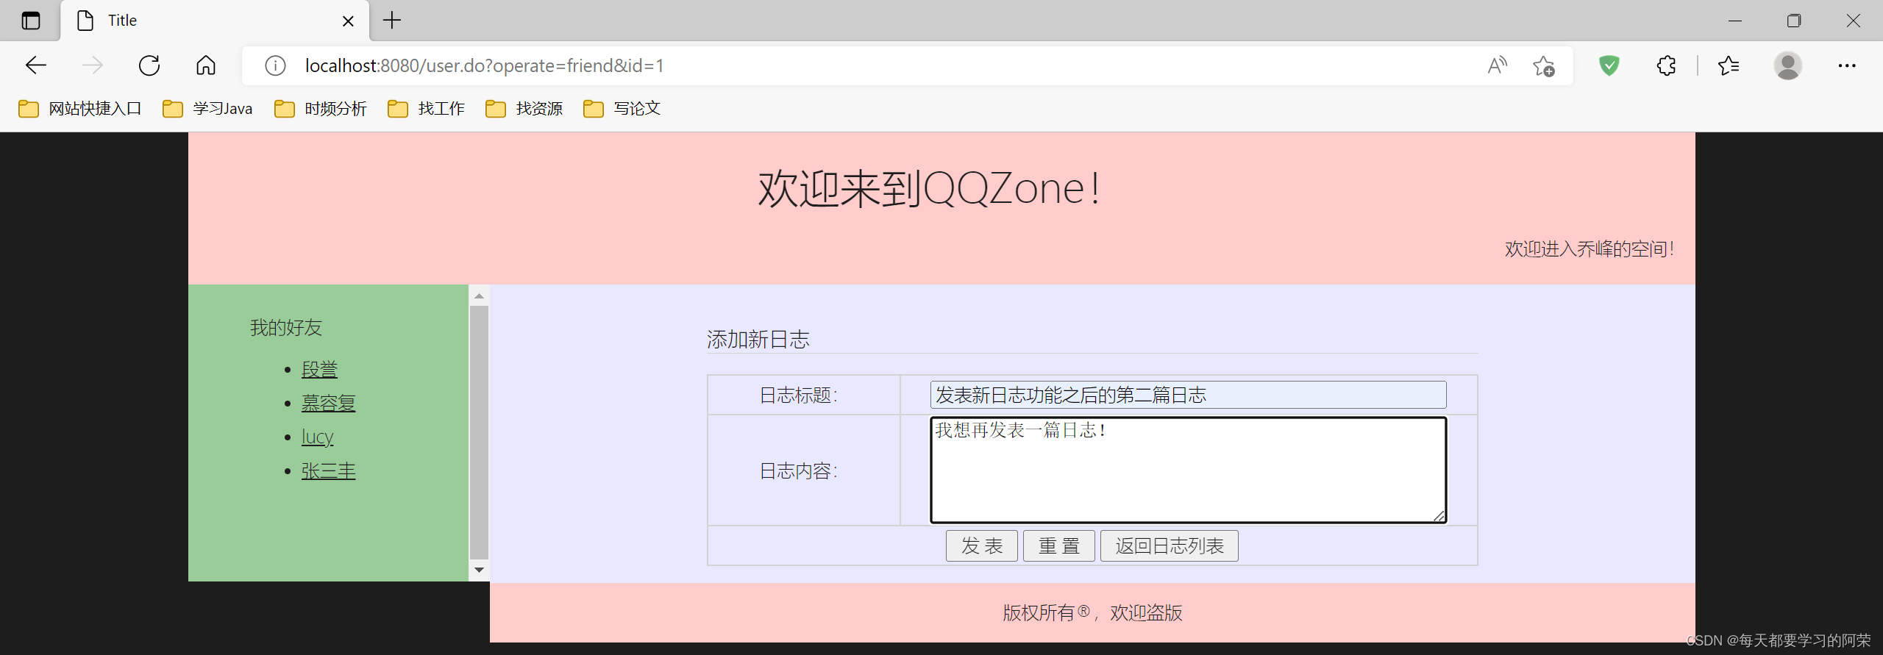Click the textarea resize handle
1883x655 pixels.
point(1439,516)
